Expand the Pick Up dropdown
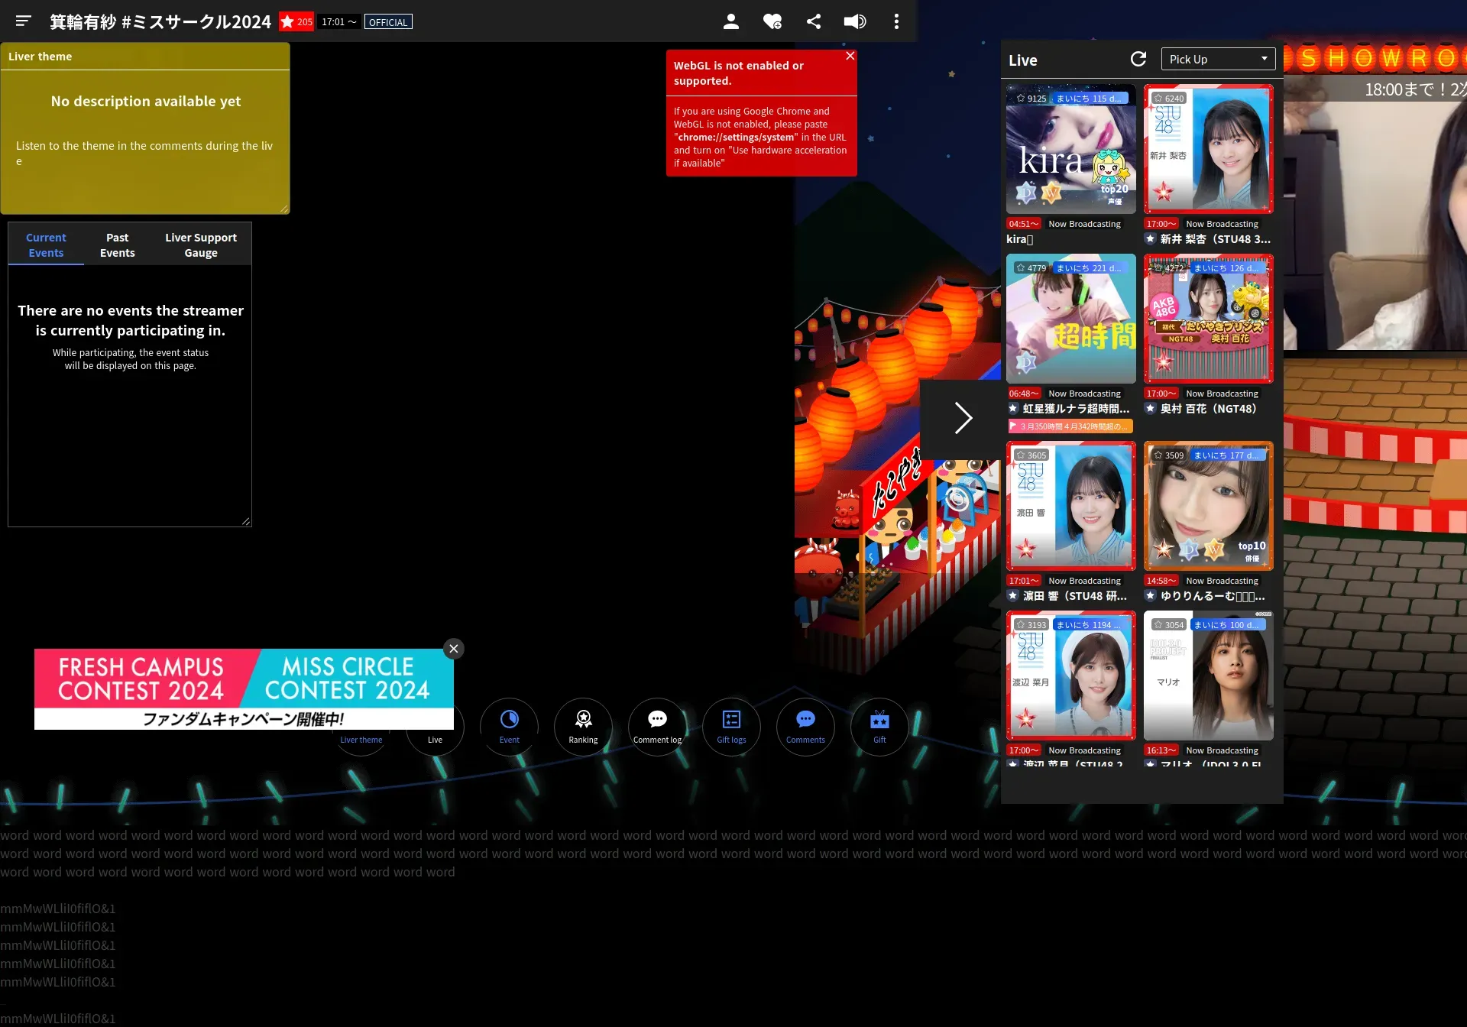This screenshot has width=1467, height=1027. pos(1218,60)
